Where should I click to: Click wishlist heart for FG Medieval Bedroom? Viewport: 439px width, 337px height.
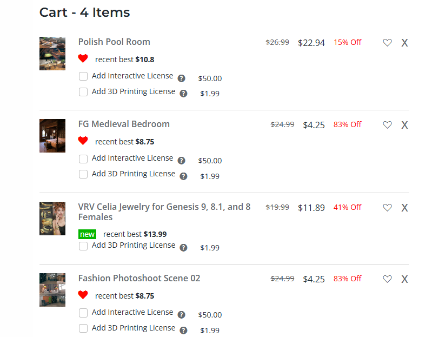tap(387, 125)
